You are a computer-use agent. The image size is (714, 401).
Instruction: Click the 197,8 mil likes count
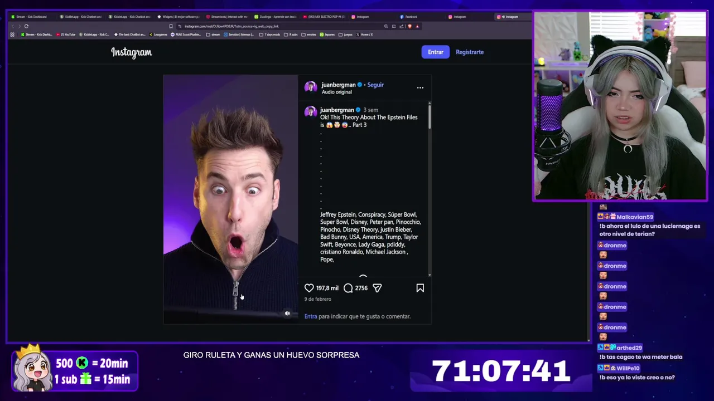tap(327, 288)
